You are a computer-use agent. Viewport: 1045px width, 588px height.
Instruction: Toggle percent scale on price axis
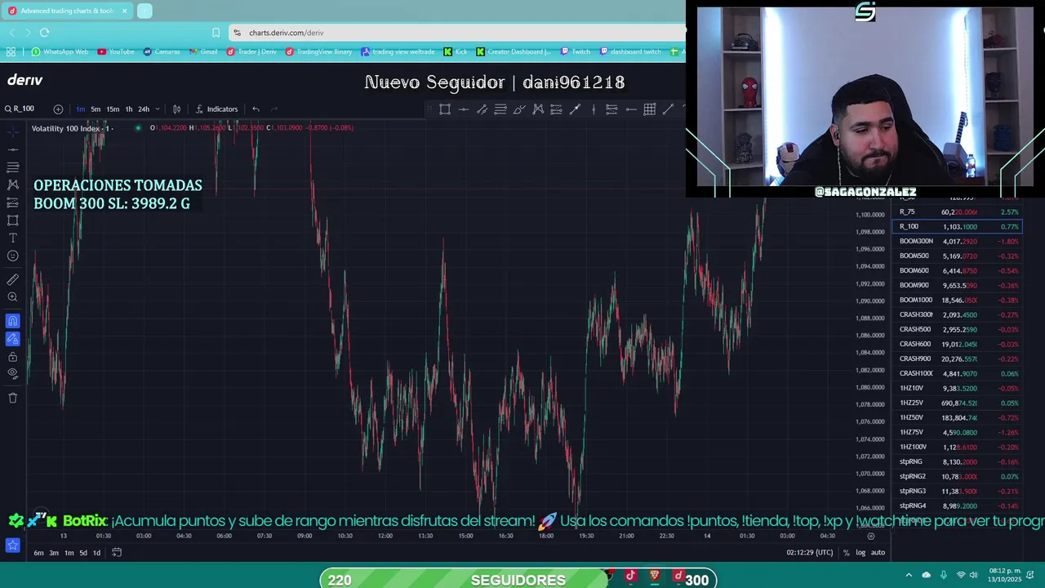[846, 553]
